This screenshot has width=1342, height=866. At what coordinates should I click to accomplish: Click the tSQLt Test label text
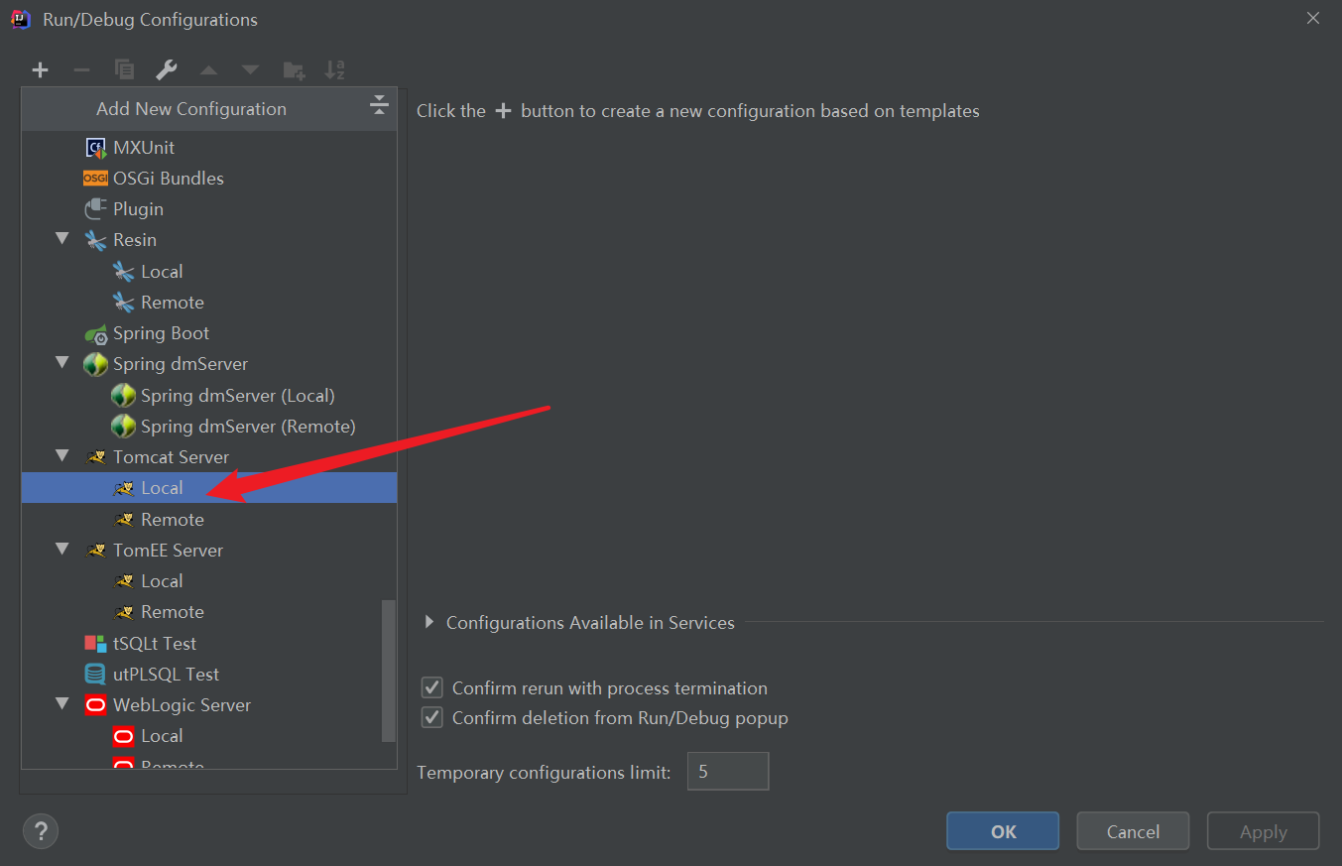[155, 643]
